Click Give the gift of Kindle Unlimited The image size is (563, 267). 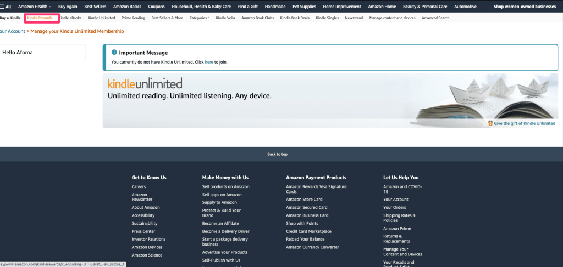[x=524, y=123]
